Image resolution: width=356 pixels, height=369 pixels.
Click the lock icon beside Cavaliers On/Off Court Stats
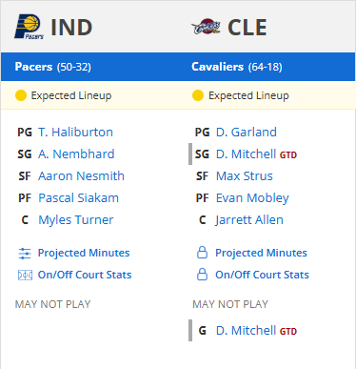(202, 275)
